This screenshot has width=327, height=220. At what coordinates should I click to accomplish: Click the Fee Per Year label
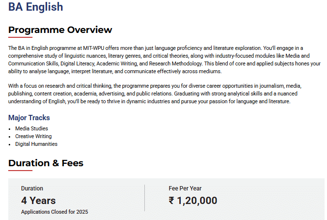click(x=185, y=189)
